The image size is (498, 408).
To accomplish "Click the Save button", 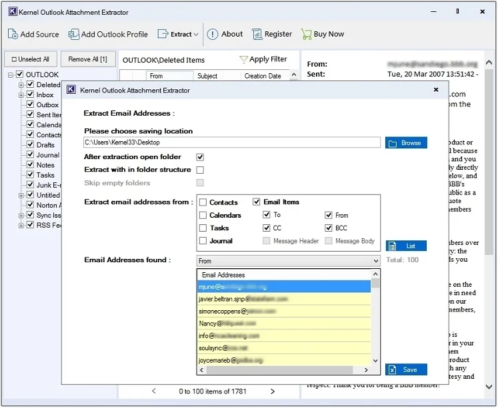I will click(x=406, y=369).
